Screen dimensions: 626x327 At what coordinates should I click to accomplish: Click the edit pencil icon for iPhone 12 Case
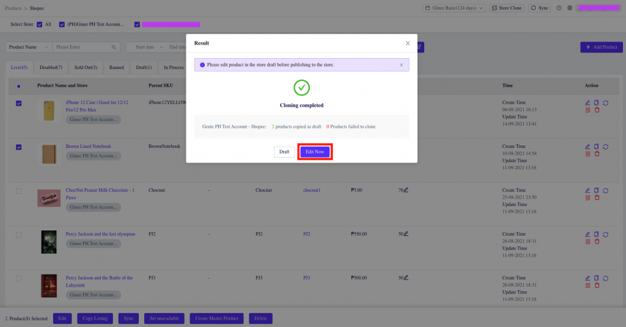coord(587,103)
